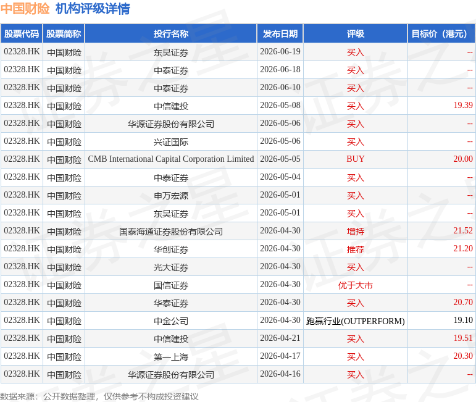
Task: Click the BUY rating cell
Action: point(355,159)
